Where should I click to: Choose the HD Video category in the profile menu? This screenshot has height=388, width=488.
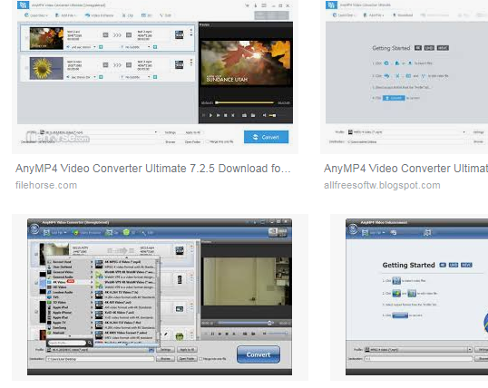pos(70,286)
